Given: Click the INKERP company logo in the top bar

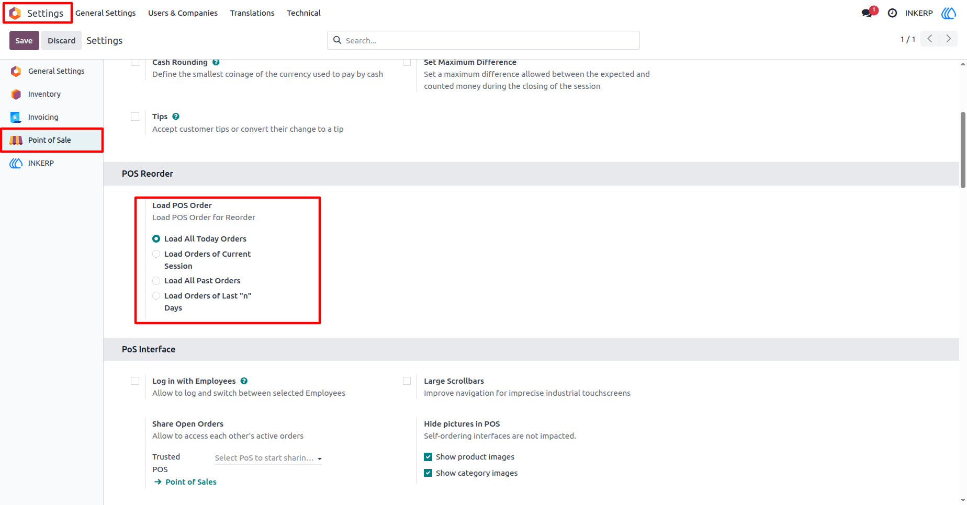Looking at the screenshot, I should 949,13.
